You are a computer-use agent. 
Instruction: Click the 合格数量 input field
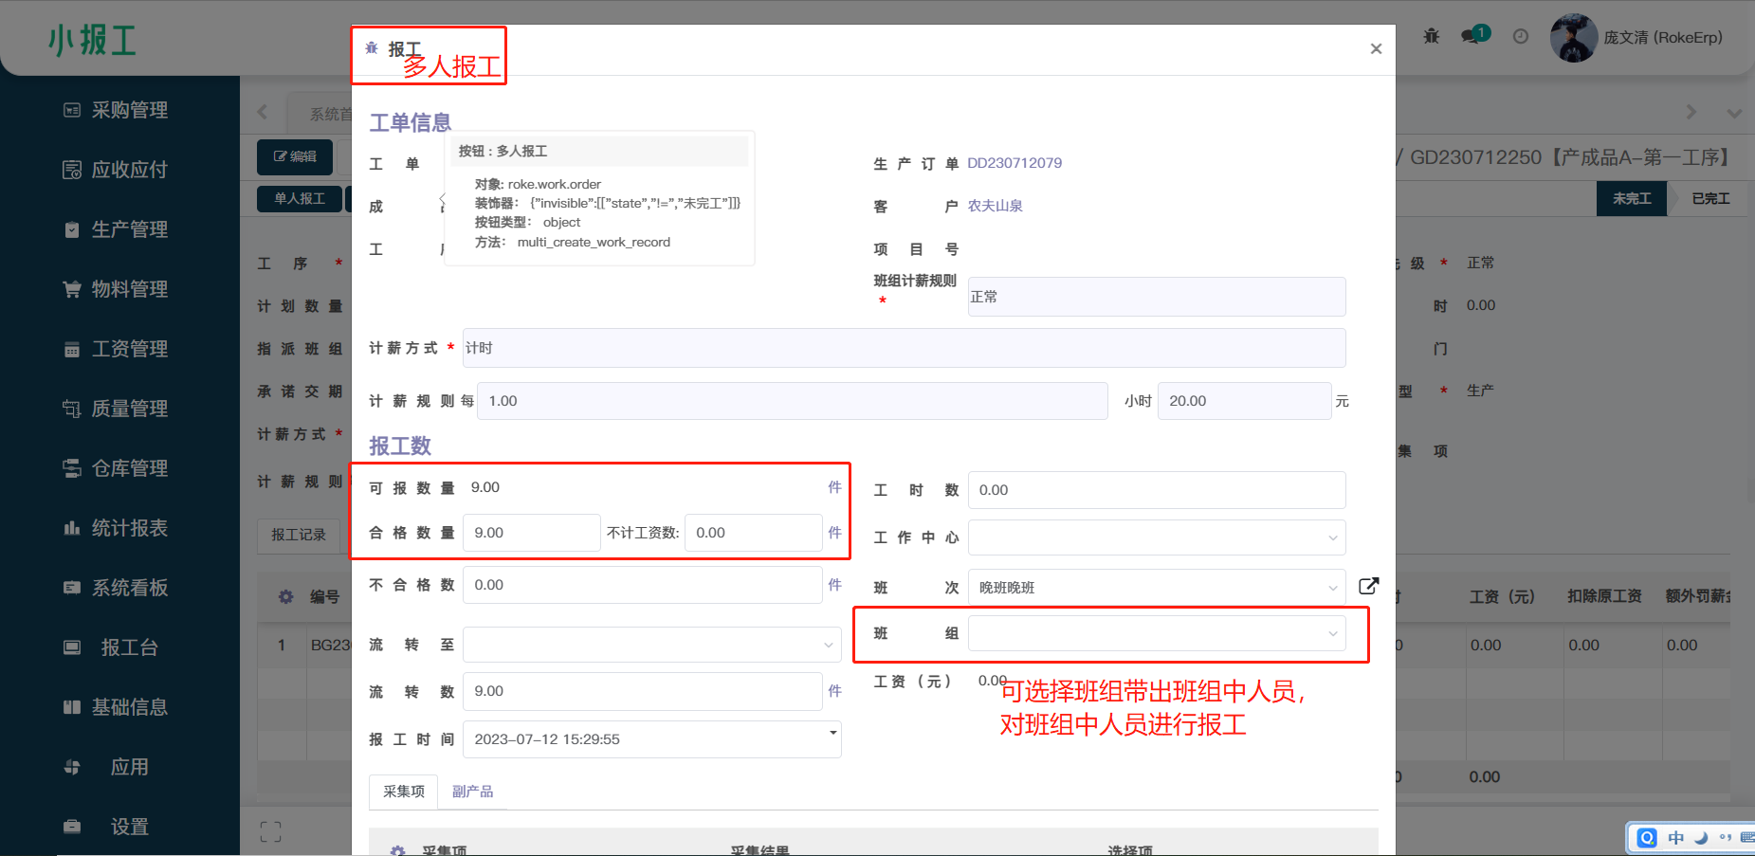point(531,533)
